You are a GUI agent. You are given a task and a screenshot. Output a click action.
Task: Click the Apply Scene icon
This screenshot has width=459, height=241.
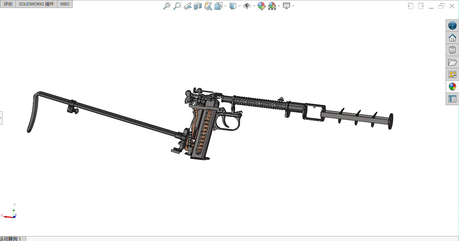tap(272, 6)
